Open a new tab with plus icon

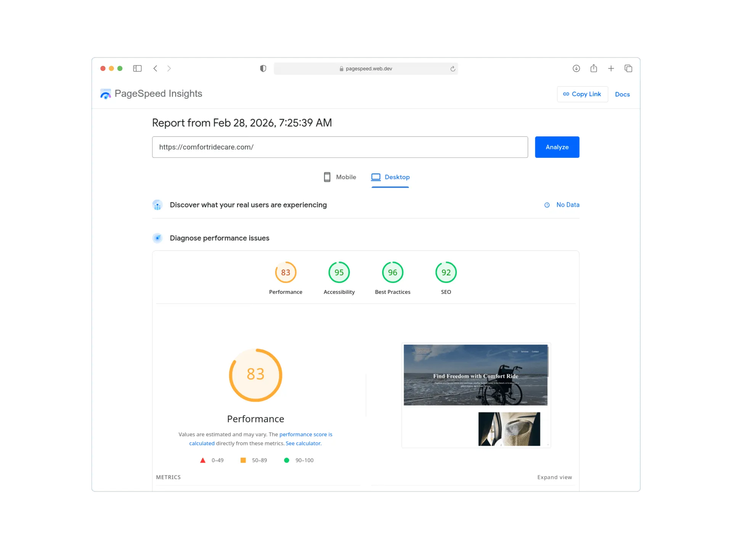[x=611, y=69]
